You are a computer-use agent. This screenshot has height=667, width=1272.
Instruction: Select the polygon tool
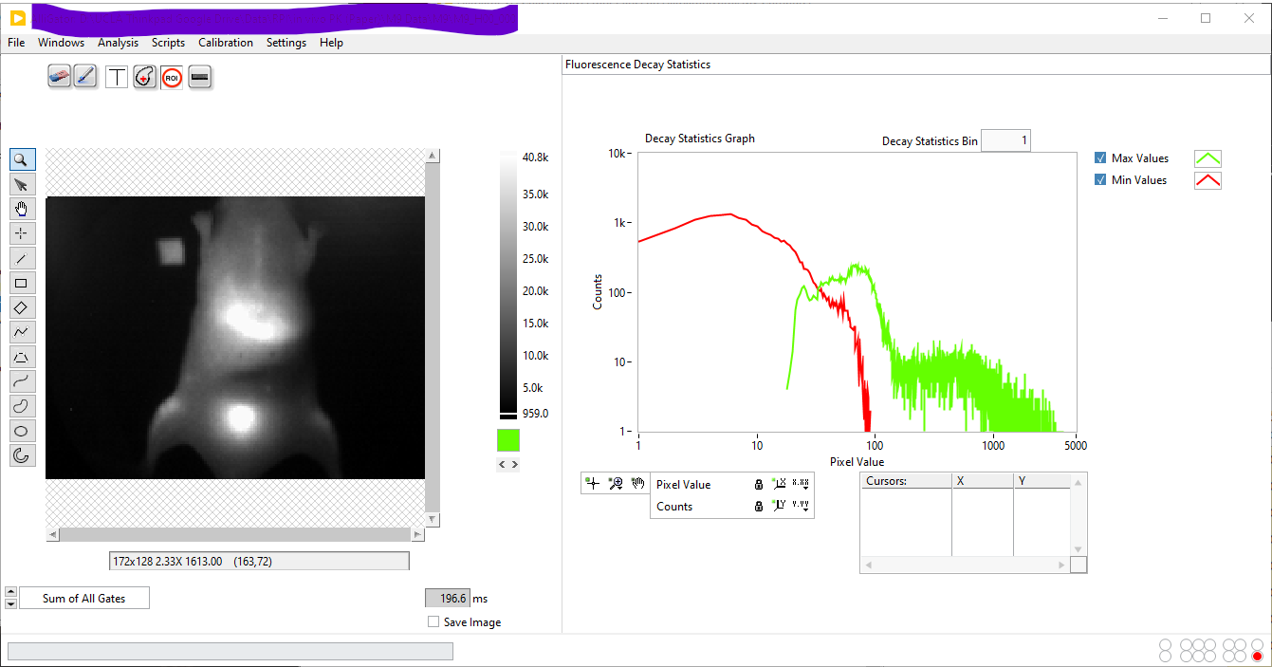(21, 357)
